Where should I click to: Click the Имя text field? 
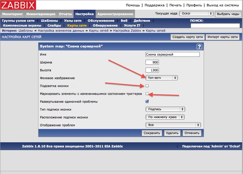[x=172, y=54]
